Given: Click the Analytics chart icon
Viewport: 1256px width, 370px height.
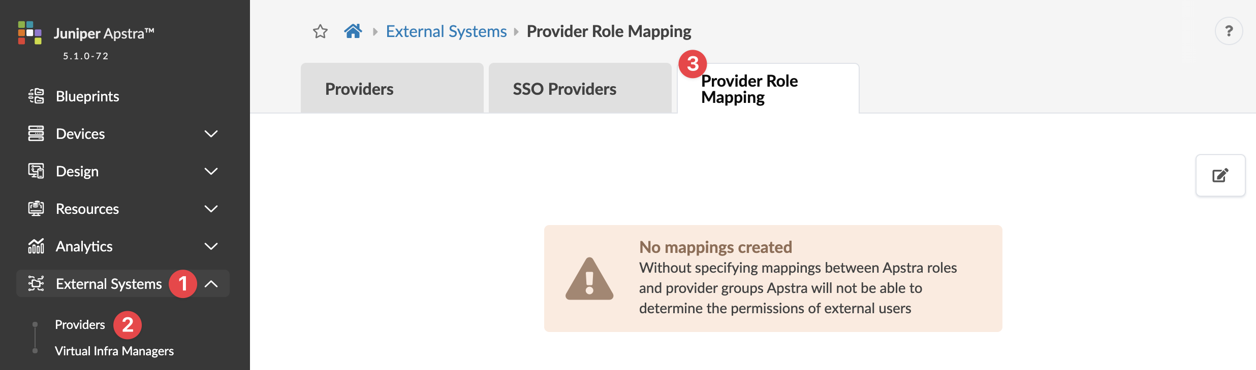Looking at the screenshot, I should 36,246.
